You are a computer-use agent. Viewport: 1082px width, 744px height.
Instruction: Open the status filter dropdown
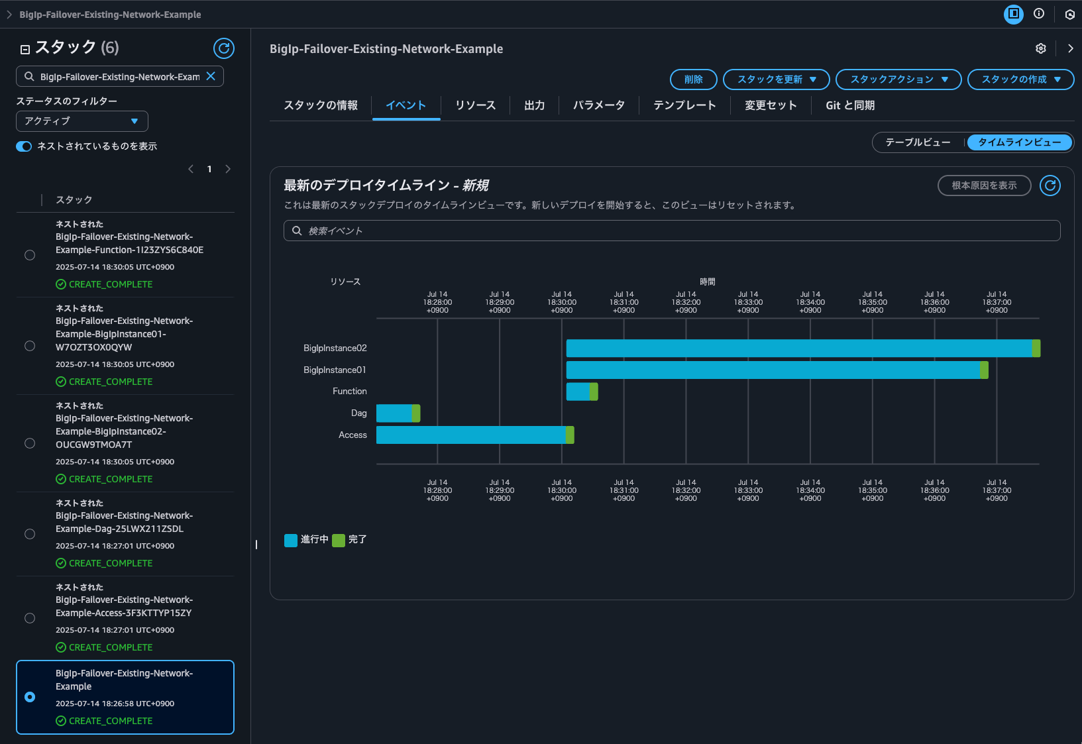82,121
